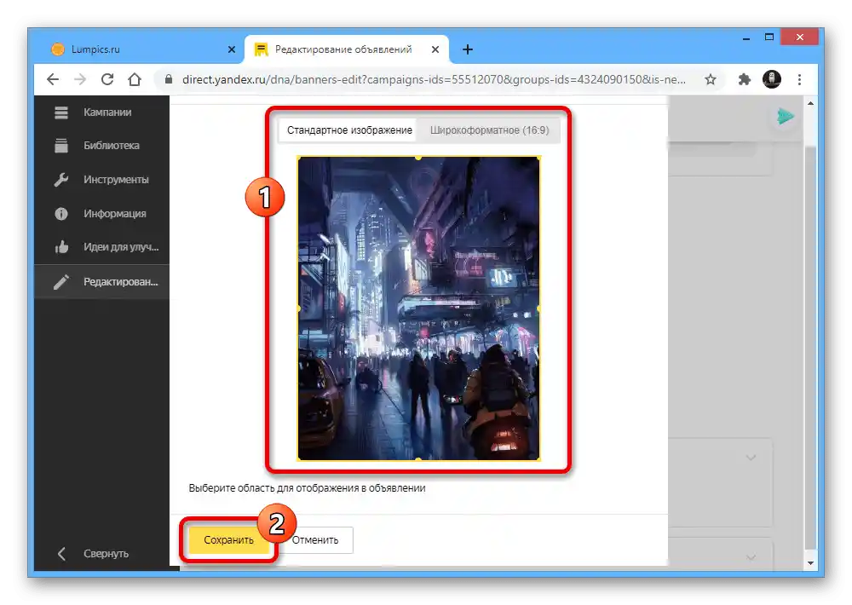Click the scrollbar up arrow

tap(811, 103)
